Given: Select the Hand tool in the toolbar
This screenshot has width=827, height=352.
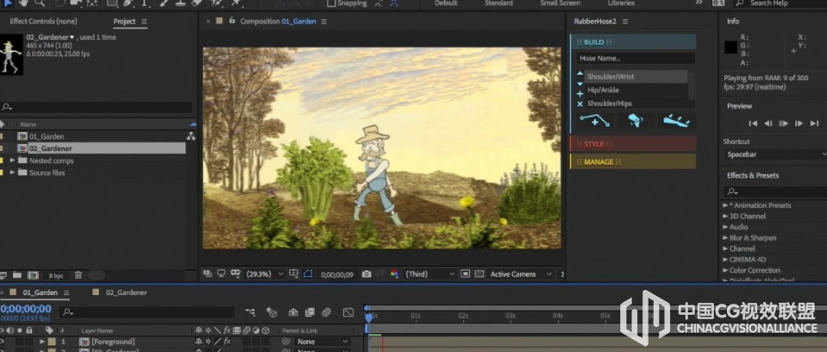Looking at the screenshot, I should tap(24, 3).
